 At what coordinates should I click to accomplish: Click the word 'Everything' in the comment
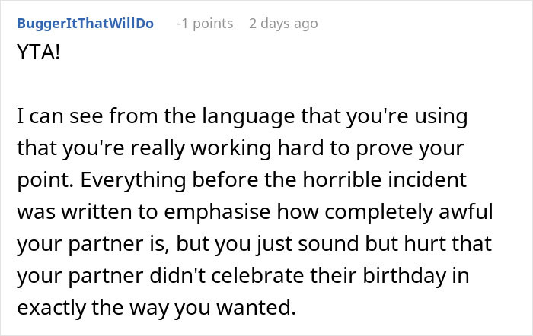point(133,180)
